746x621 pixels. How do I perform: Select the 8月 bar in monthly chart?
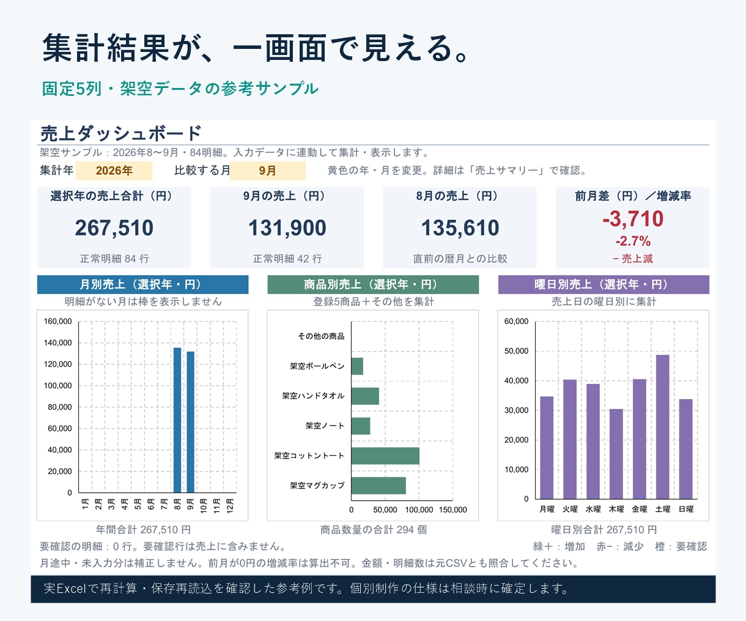177,420
